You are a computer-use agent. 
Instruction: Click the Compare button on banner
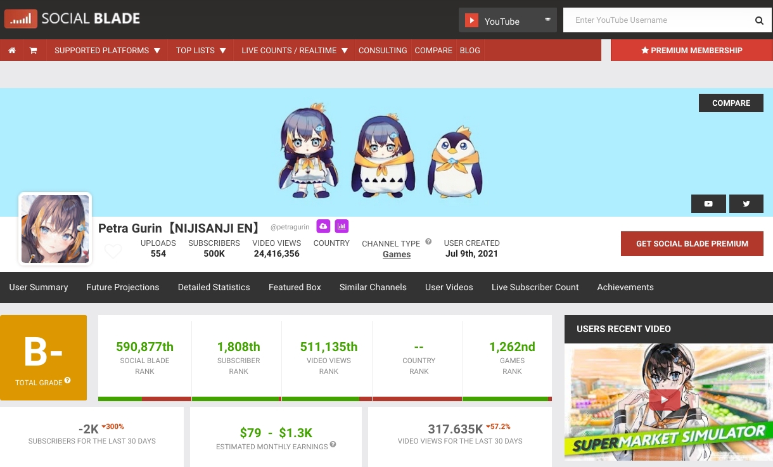pos(731,103)
